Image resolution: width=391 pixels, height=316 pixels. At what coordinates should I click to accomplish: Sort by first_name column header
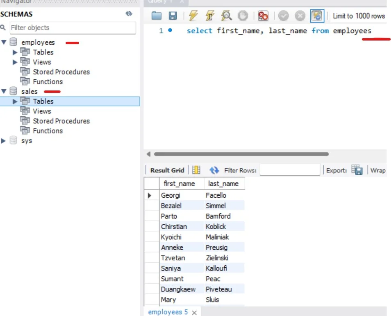click(179, 184)
